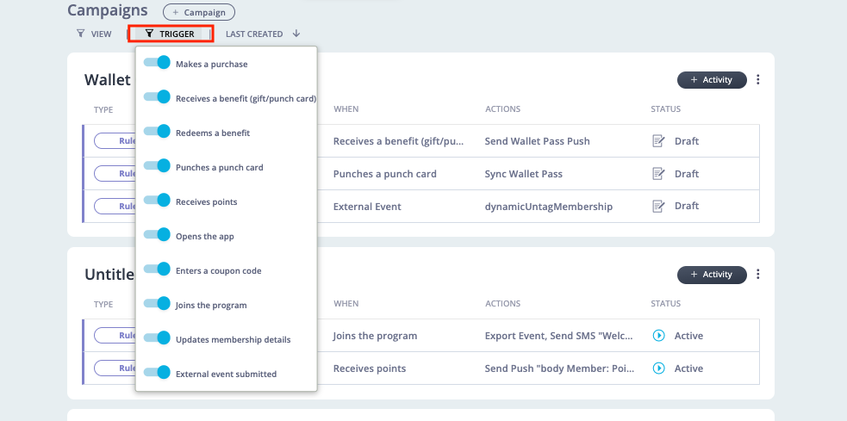Toggle the Joins the program filter switch
The image size is (847, 421).
pos(157,304)
